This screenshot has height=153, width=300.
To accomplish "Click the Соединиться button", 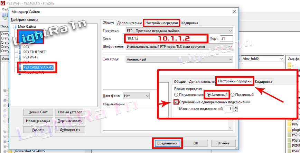I will 167,143.
